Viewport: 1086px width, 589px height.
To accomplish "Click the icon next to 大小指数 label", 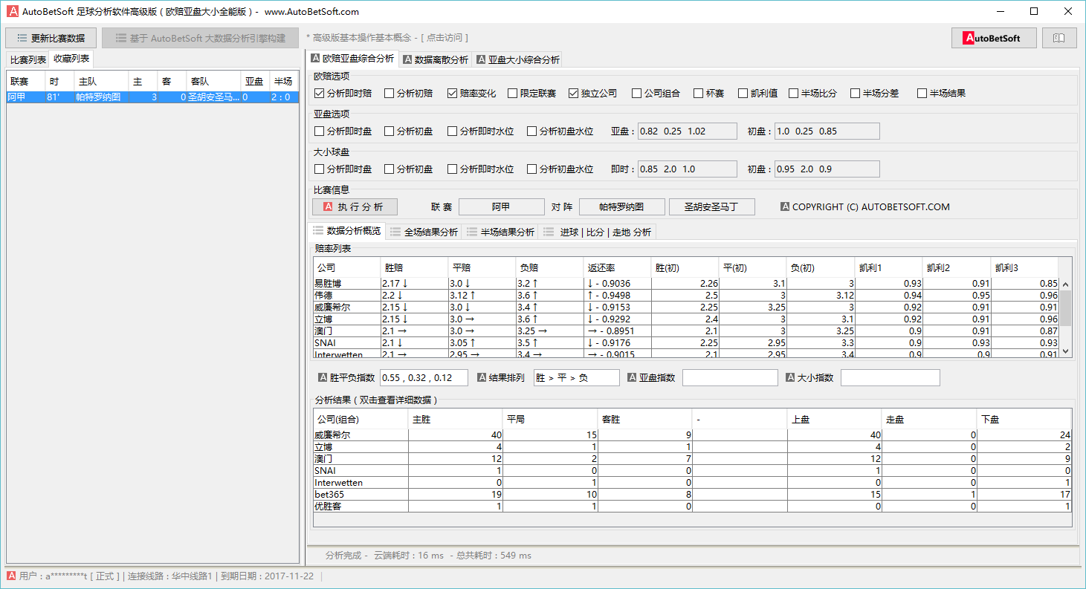I will (792, 377).
